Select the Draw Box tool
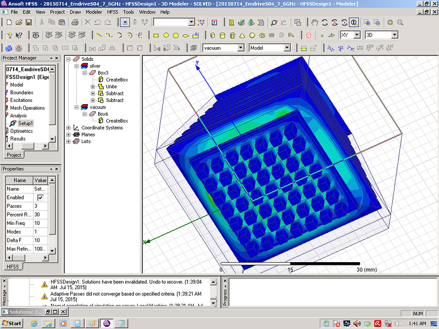 coord(211,35)
